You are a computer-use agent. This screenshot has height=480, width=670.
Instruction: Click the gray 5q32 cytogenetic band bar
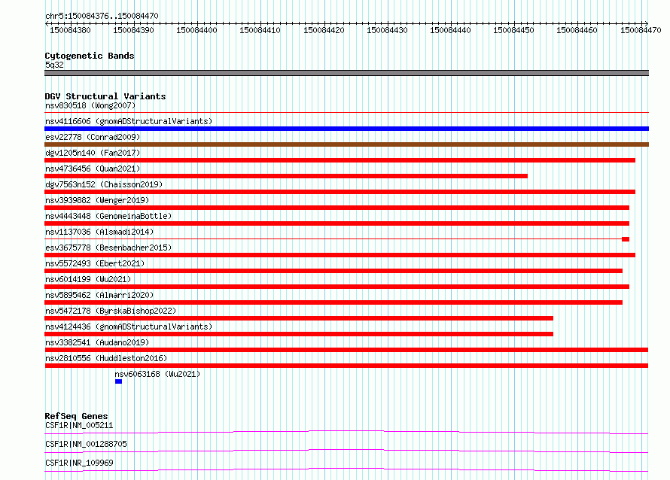(346, 73)
